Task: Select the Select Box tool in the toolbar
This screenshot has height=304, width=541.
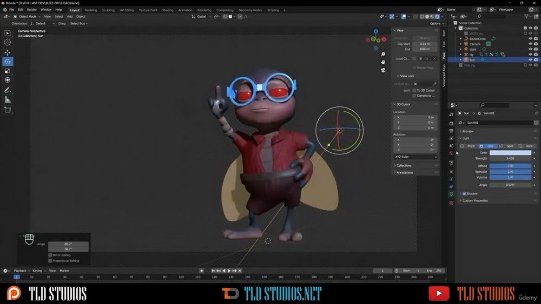Action: pyautogui.click(x=8, y=33)
